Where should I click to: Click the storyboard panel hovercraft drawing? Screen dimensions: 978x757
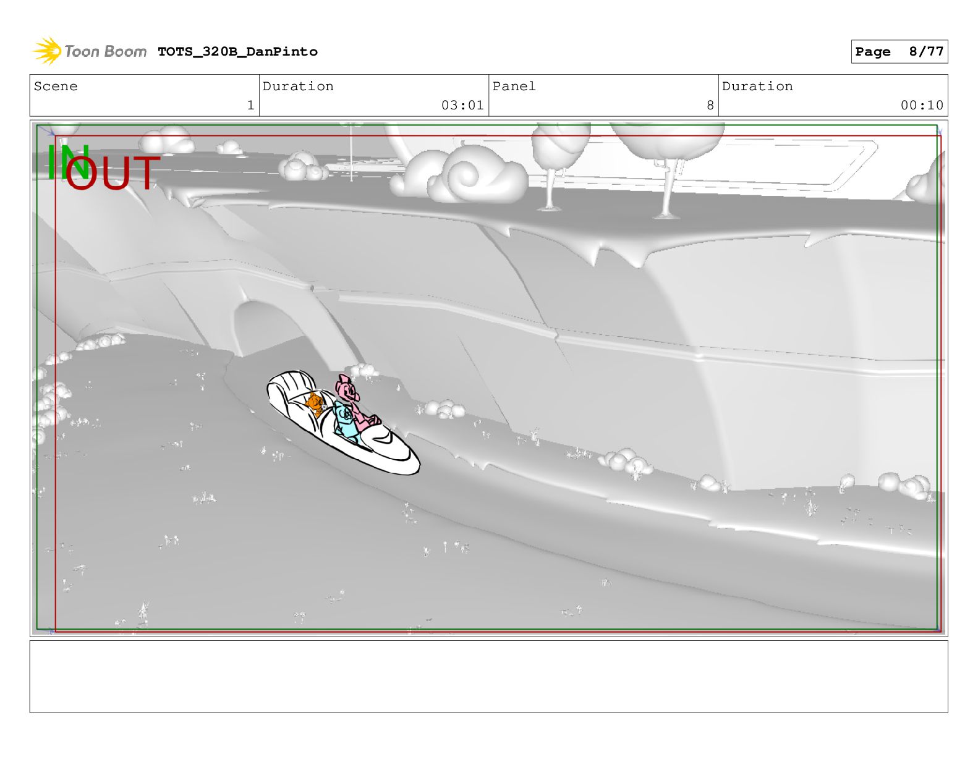point(343,423)
